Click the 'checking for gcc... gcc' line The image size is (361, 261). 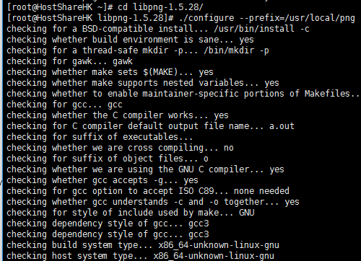click(x=64, y=105)
